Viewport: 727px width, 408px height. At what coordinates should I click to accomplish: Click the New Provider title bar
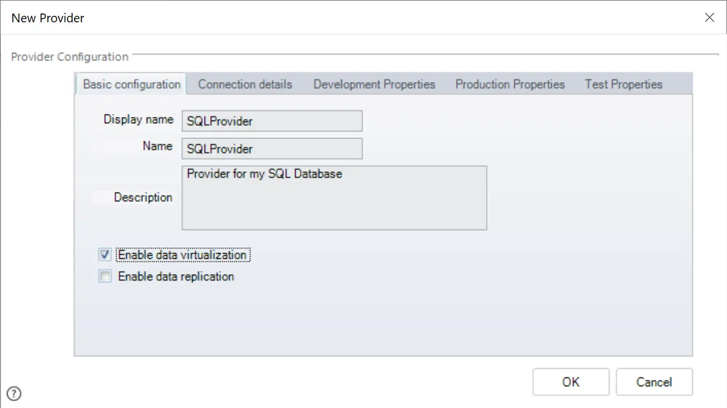[x=353, y=18]
